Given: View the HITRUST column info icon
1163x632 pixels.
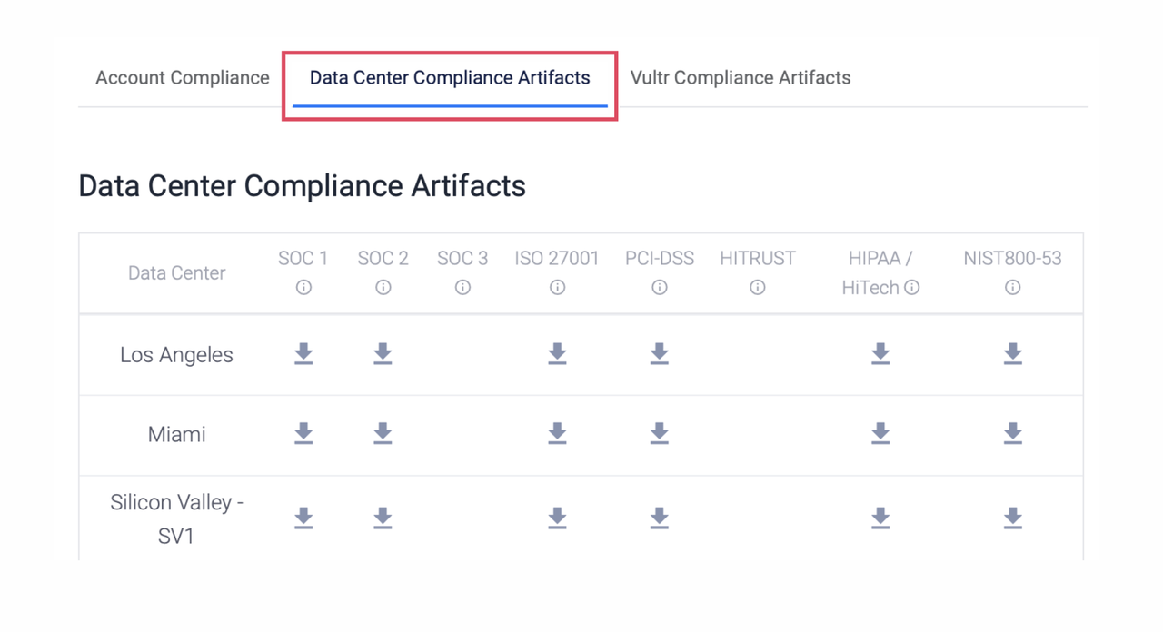Looking at the screenshot, I should [757, 287].
